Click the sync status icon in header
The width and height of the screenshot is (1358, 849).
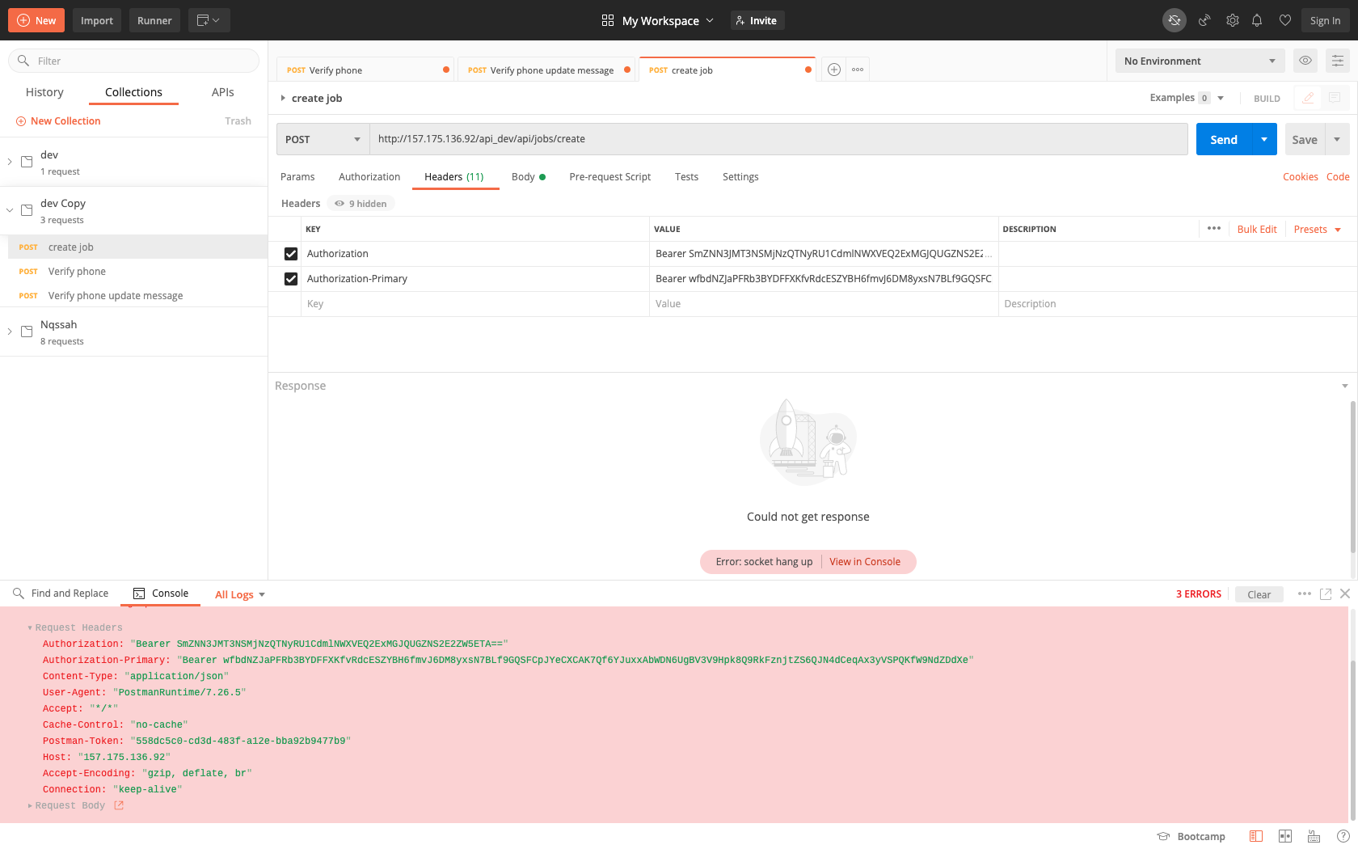point(1174,20)
